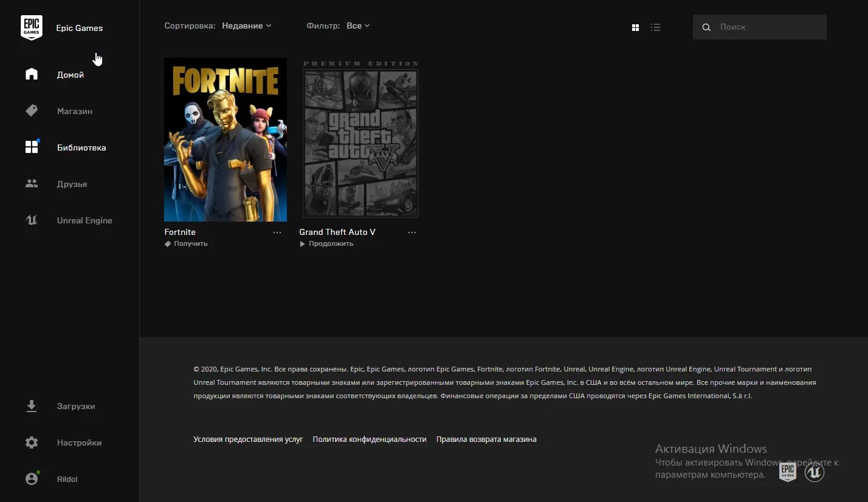This screenshot has height=502, width=868.
Task: Click the Epic Games header text
Action: click(x=80, y=28)
